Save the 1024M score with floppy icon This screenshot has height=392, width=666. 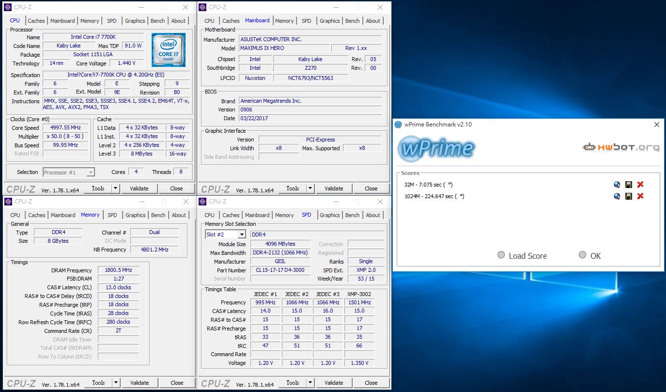point(629,196)
